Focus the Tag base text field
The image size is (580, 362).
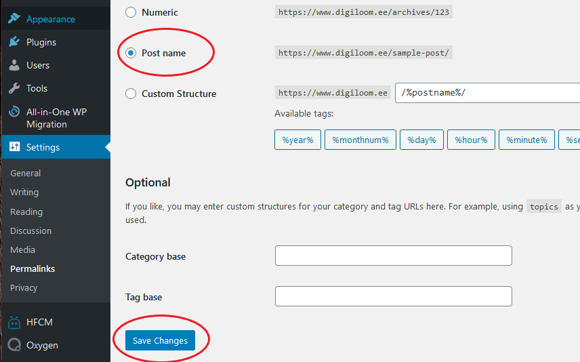click(394, 296)
